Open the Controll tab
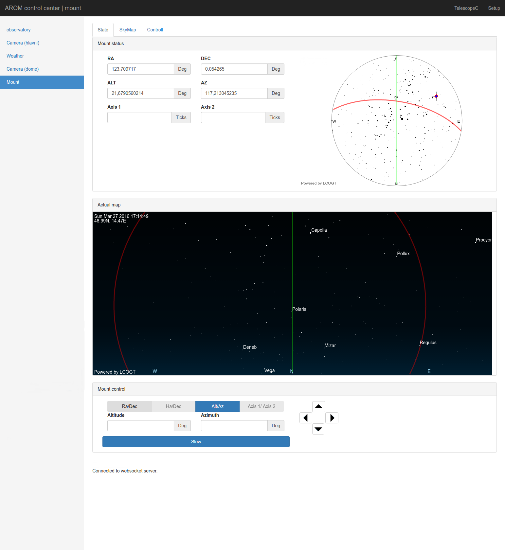This screenshot has height=550, width=505. (x=155, y=30)
